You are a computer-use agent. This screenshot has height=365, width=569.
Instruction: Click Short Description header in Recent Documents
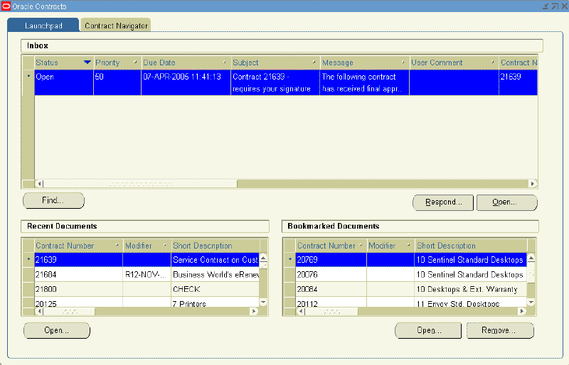tap(216, 246)
